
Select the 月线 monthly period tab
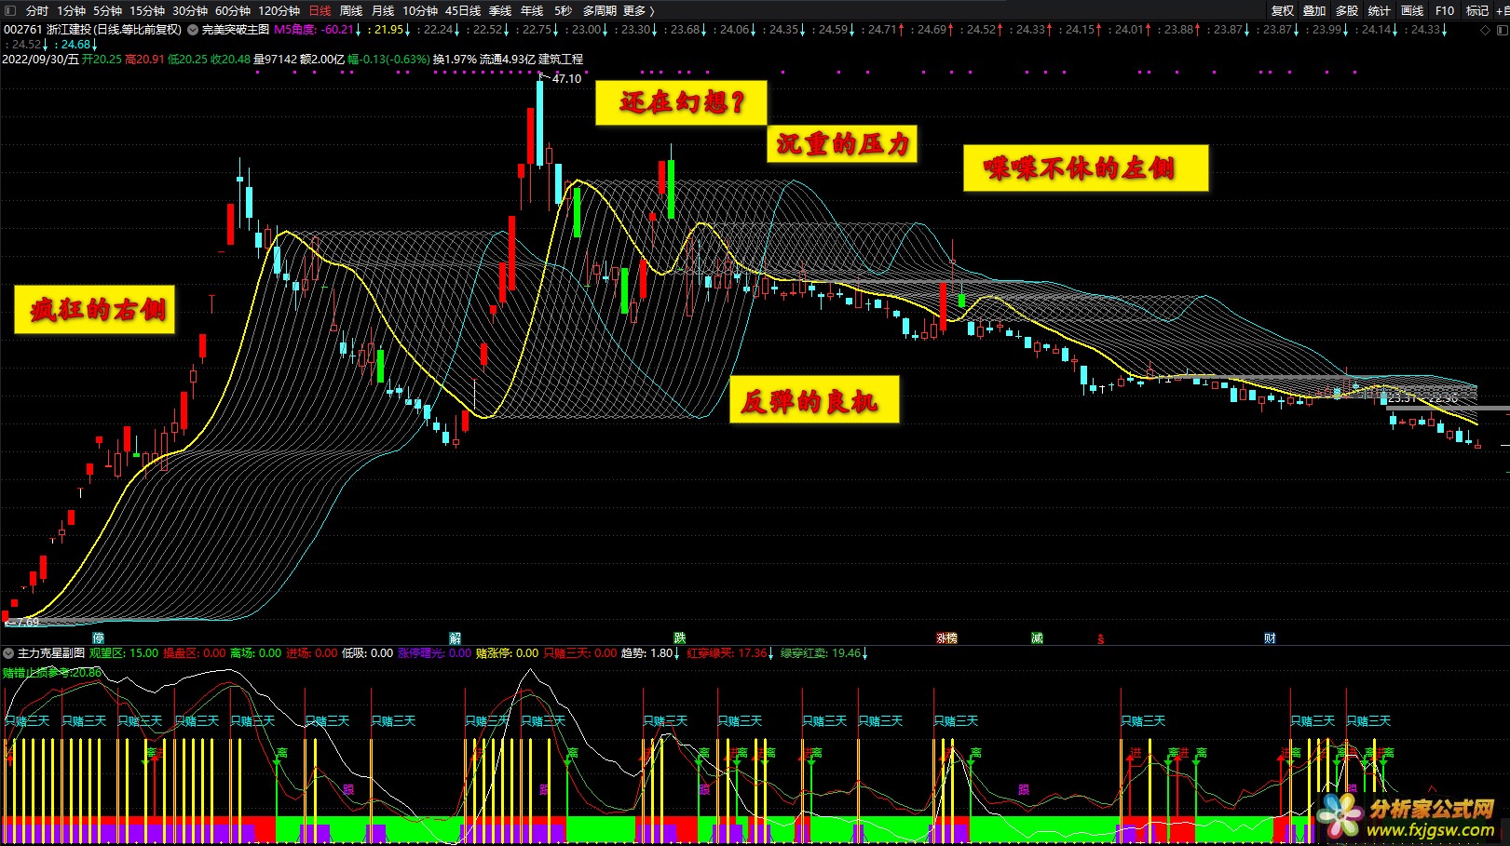coord(383,11)
